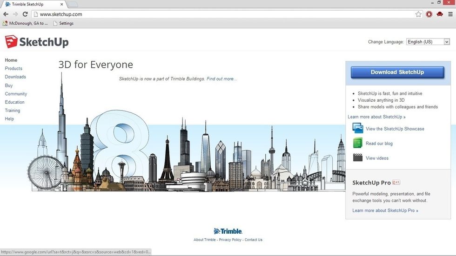This screenshot has height=256, width=456.
Task: Click the clapperboard videos icon
Action: [x=358, y=158]
